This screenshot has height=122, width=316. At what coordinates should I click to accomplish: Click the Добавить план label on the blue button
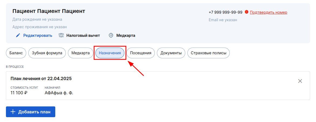[x=34, y=112]
